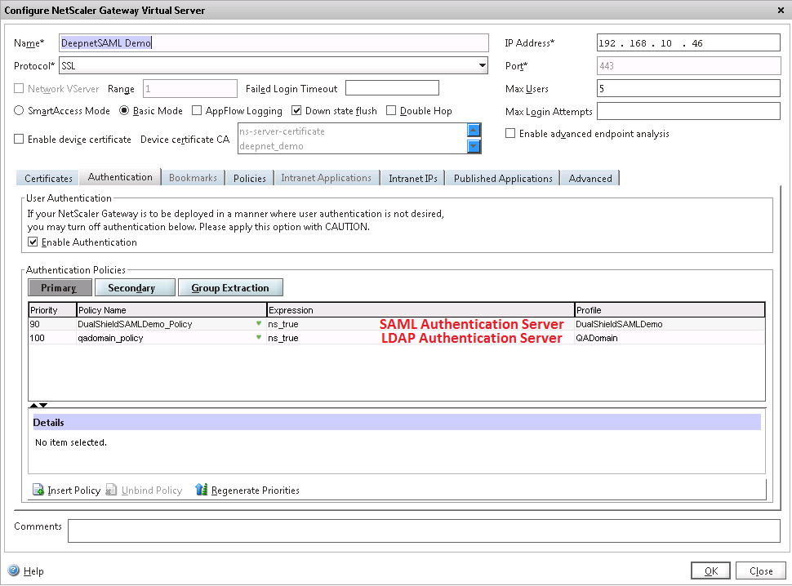Click the Regenerate Priorities icon
Viewport: 792px width, 586px height.
click(202, 490)
